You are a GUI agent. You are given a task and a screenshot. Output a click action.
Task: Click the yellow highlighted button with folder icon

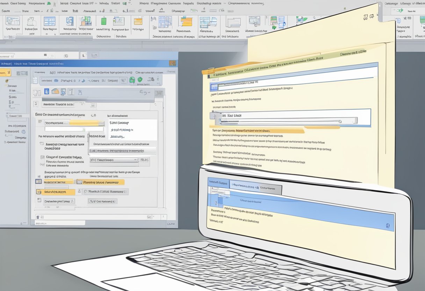tap(100, 182)
